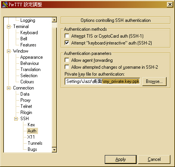The image size is (175, 167).
Task: Tick Allow attempted changes of username
Action: 67,67
